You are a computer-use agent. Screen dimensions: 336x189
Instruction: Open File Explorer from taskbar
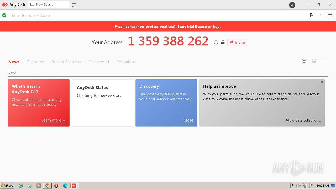coord(30,186)
